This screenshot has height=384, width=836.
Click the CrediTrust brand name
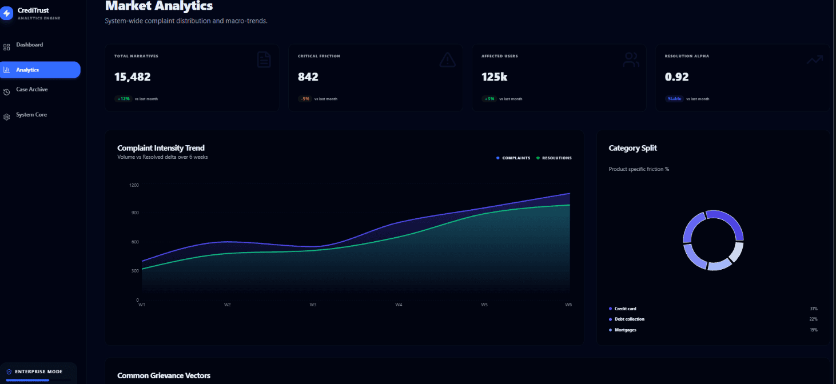coord(33,10)
